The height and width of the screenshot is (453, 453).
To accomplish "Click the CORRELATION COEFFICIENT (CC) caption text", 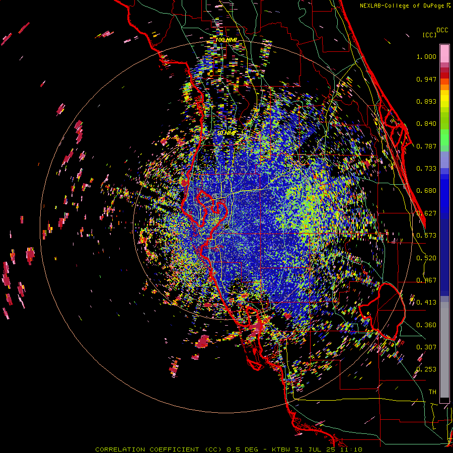I will click(159, 449).
